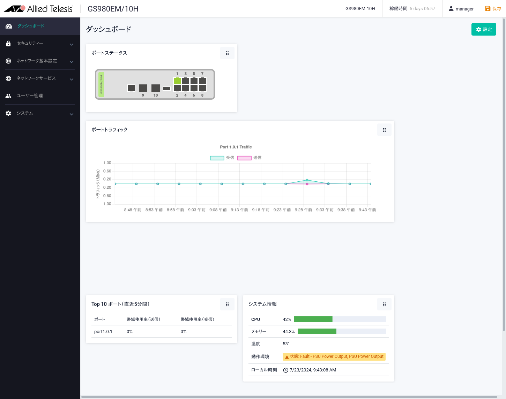506x399 pixels.
Task: Expand the セキュリティー menu chevron
Action: (x=72, y=44)
